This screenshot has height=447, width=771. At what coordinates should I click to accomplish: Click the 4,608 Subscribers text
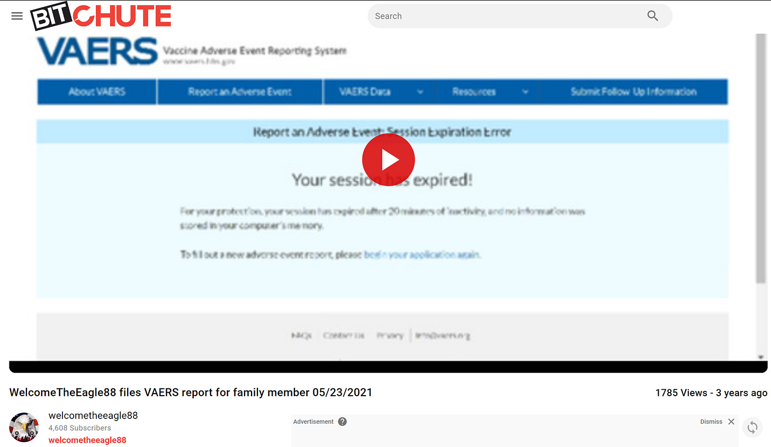tap(80, 428)
